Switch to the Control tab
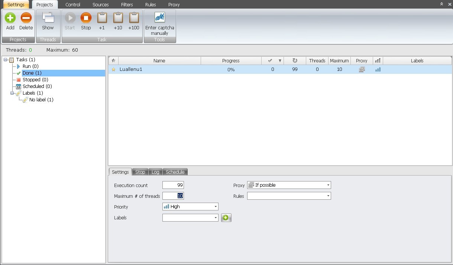 coord(73,4)
